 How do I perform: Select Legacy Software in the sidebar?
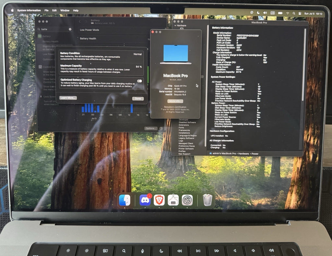tap(186, 138)
